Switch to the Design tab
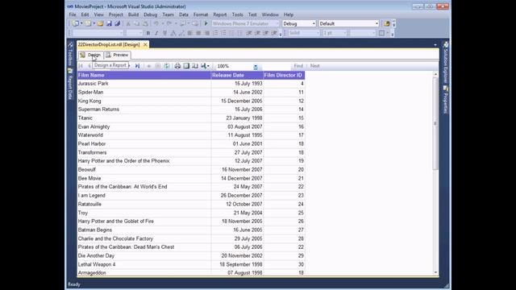The height and width of the screenshot is (290, 516). pyautogui.click(x=91, y=55)
